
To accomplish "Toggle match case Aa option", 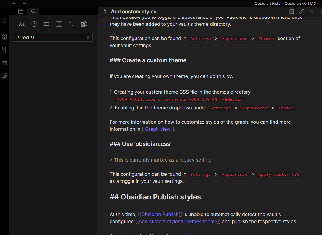I will 22,24.
